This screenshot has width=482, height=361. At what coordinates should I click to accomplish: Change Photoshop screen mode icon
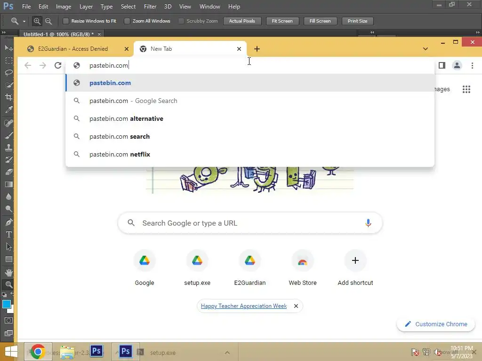coord(8,333)
